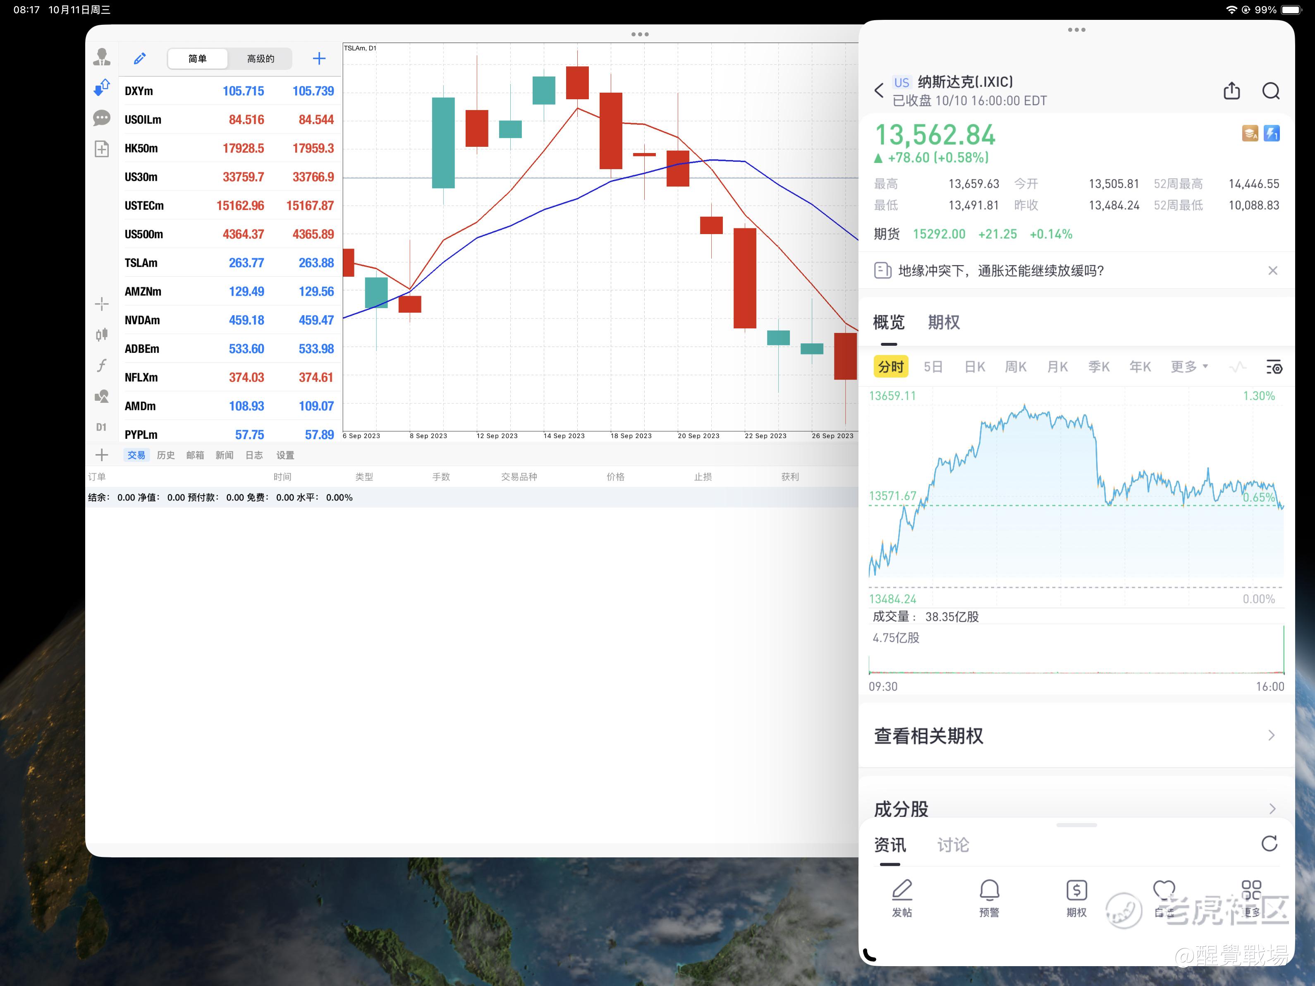Expand the 更多 chart period dropdown
1315x986 pixels.
tap(1189, 366)
